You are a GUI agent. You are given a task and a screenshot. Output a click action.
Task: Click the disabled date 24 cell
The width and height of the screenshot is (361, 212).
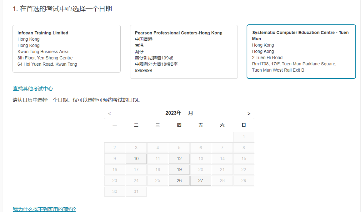point(136,181)
